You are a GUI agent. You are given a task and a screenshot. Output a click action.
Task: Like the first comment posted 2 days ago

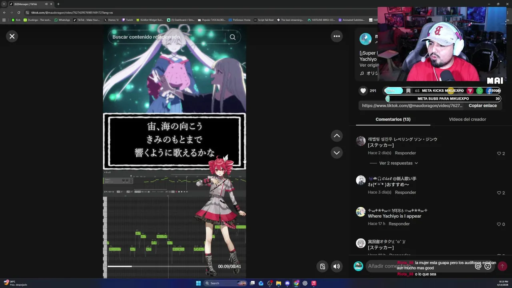(x=499, y=154)
